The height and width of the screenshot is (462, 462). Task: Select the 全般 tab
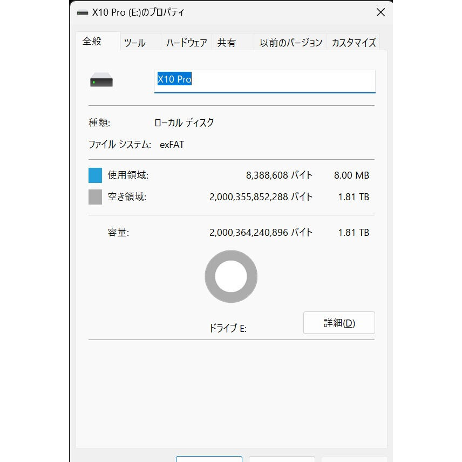pos(98,41)
